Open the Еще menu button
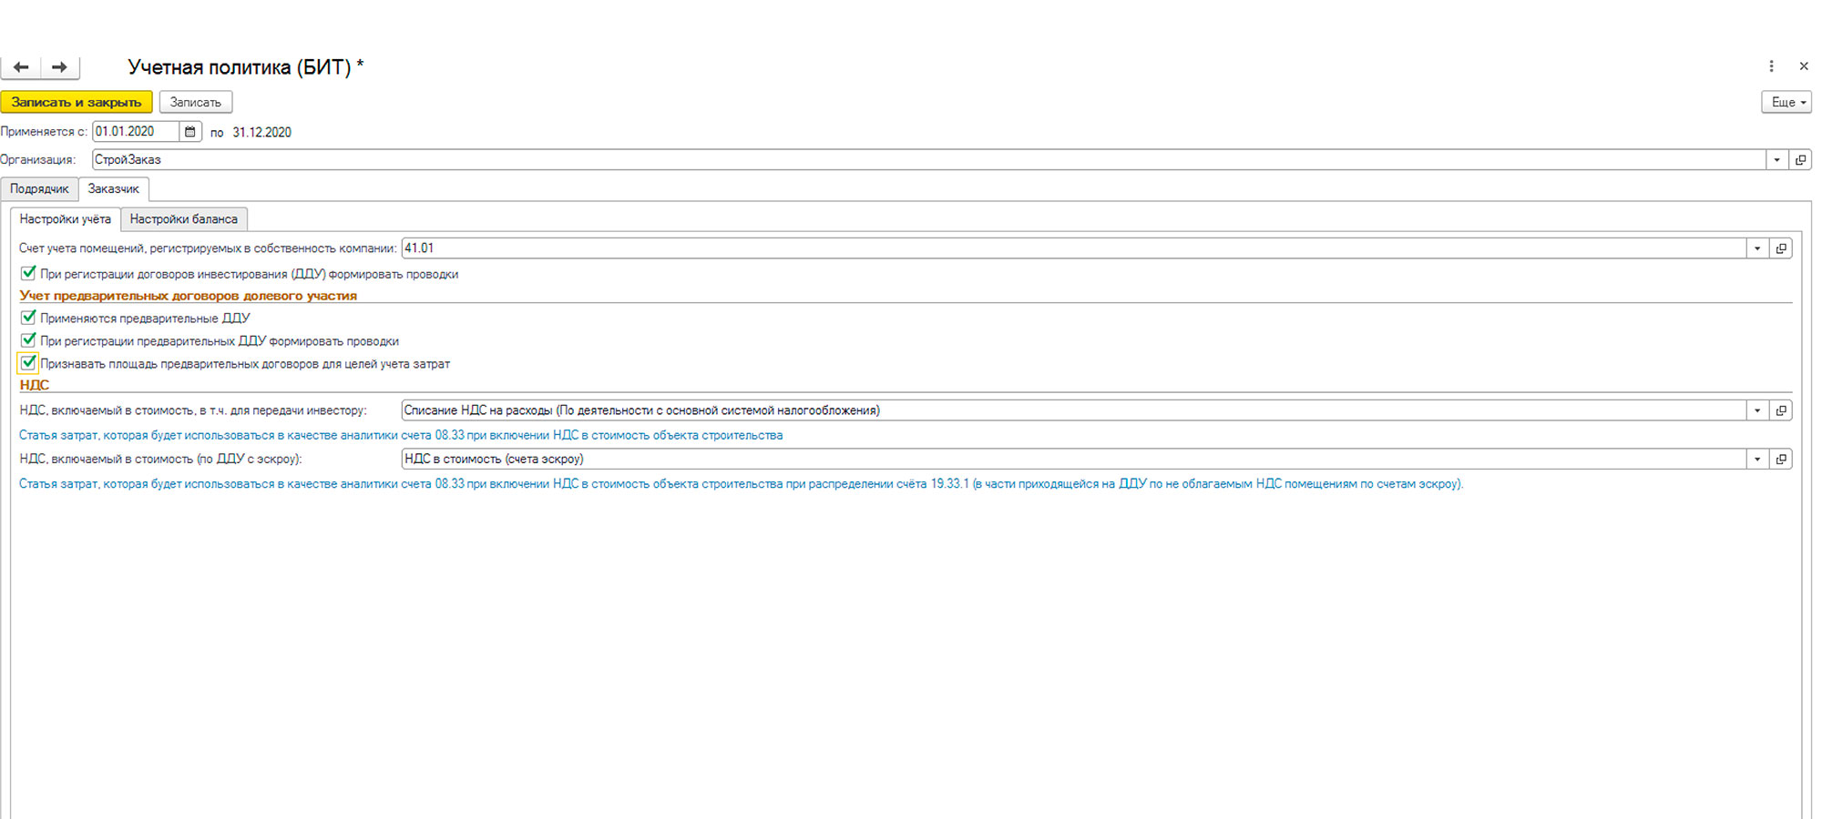1822x819 pixels. click(x=1786, y=102)
